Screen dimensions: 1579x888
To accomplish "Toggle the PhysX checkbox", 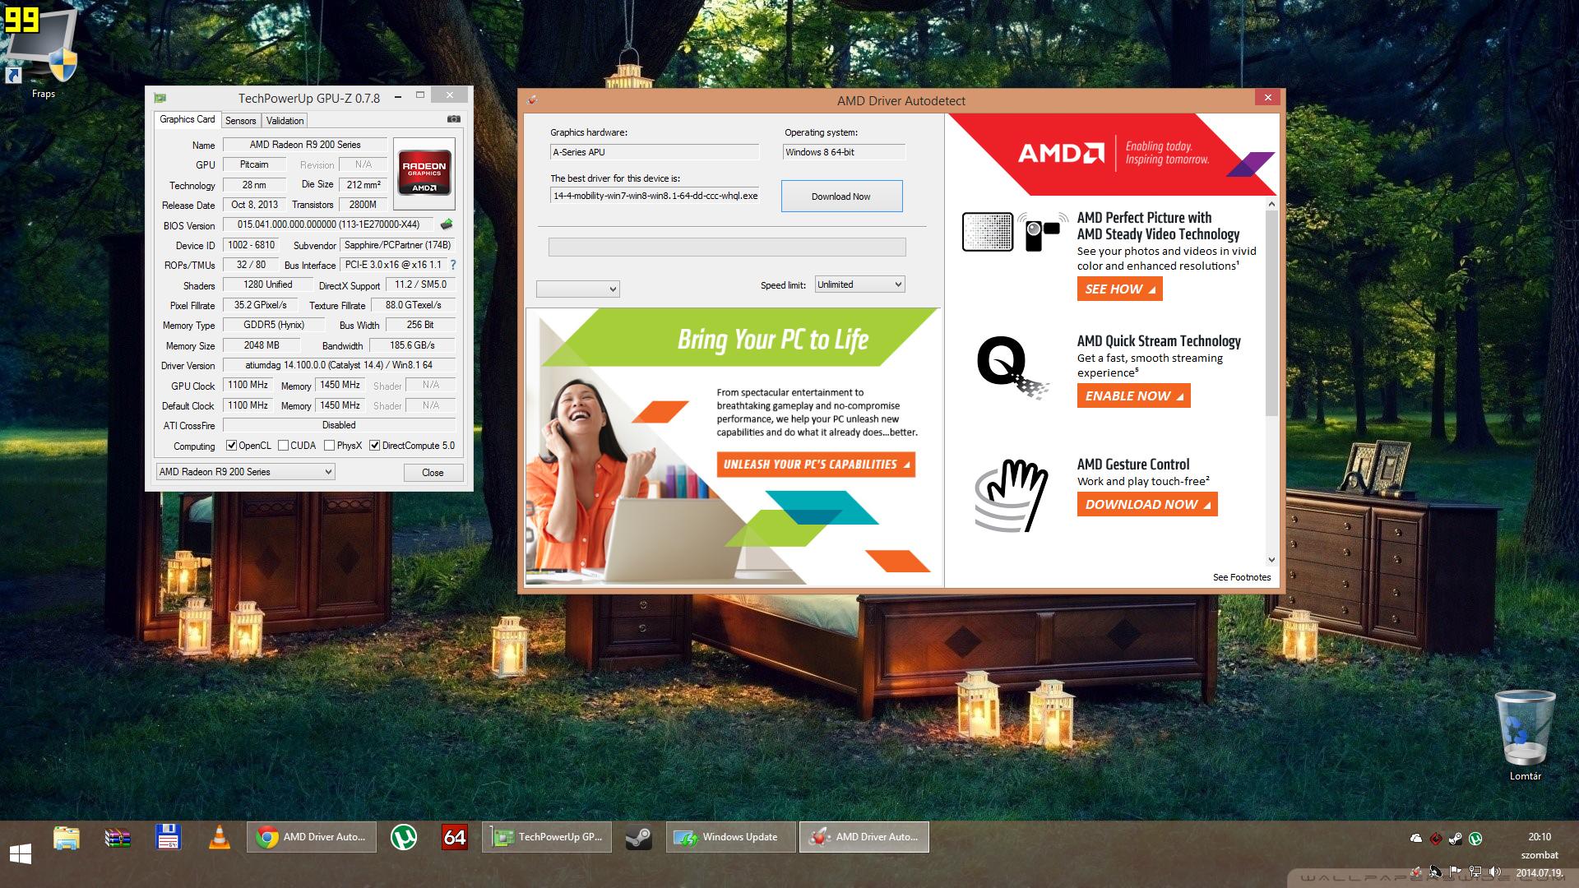I will click(329, 446).
